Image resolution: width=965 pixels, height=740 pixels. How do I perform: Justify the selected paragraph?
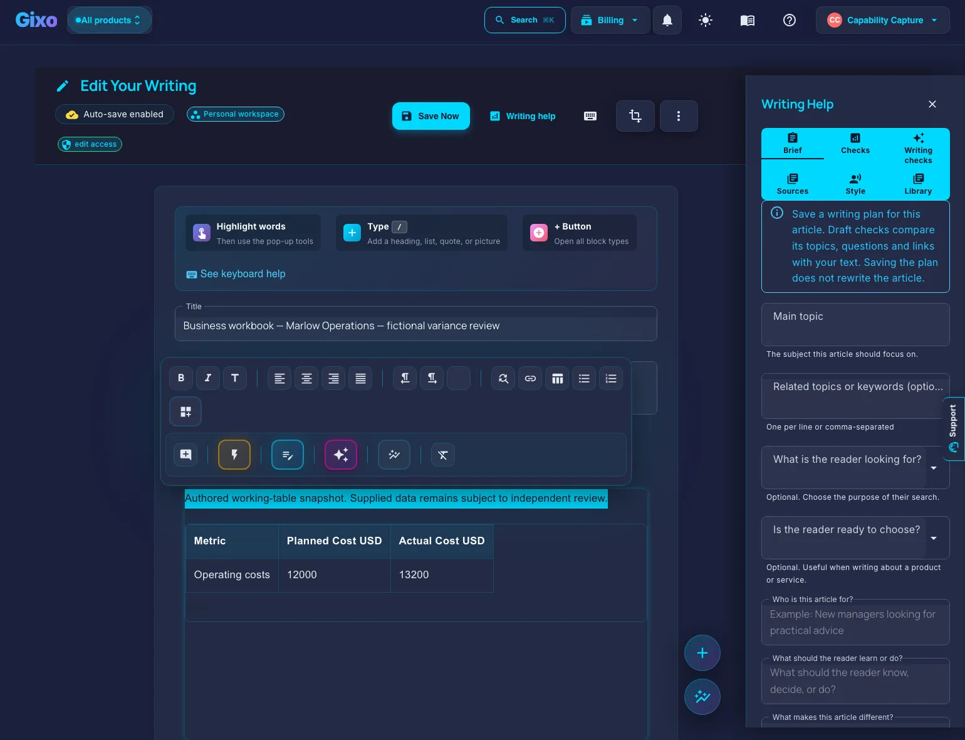pos(360,378)
